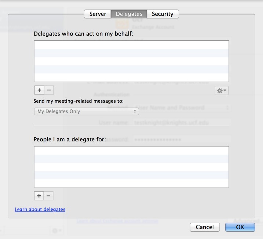Open the Security tab
263x239 pixels.
pos(163,14)
